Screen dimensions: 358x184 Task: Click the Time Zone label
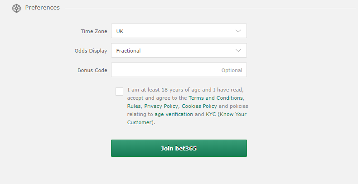pyautogui.click(x=94, y=31)
